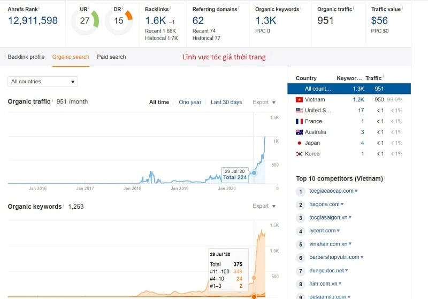This screenshot has width=428, height=299.
Task: Click the Korea flag icon
Action: click(299, 154)
